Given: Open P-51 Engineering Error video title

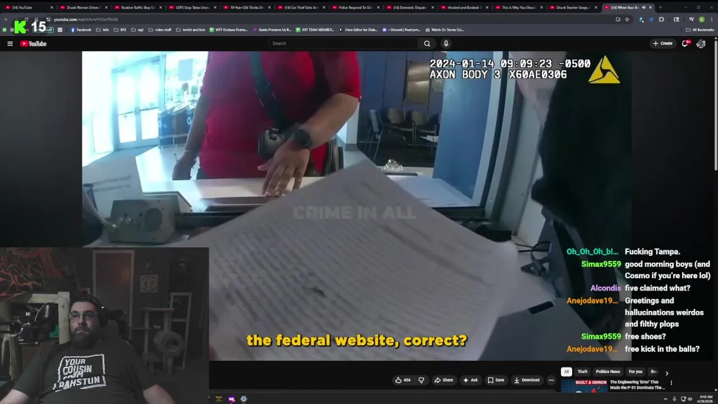Looking at the screenshot, I should click(x=638, y=385).
